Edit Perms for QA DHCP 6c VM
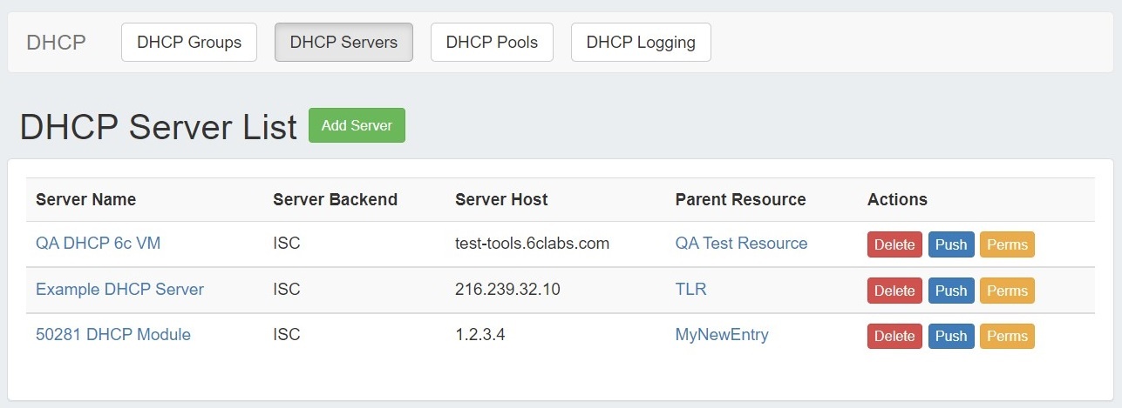This screenshot has width=1122, height=408. point(1007,244)
